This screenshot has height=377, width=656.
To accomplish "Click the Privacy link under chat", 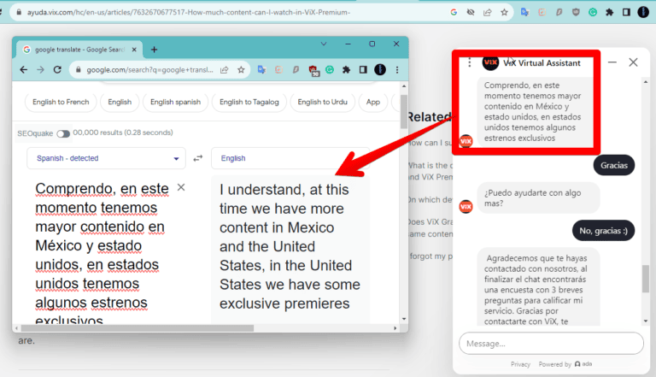I will click(520, 364).
